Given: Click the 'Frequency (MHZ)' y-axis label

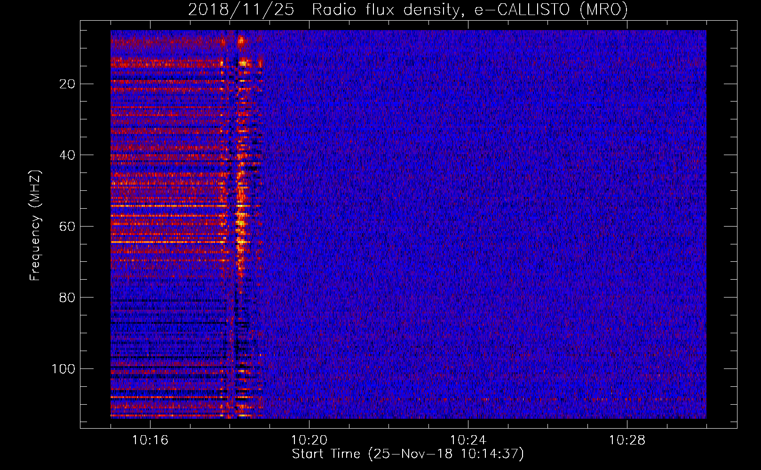Looking at the screenshot, I should 35,226.
